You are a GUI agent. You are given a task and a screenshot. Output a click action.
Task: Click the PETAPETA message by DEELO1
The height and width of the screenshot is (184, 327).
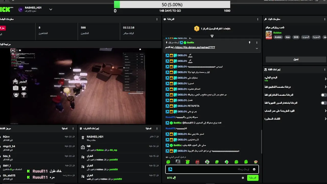pos(193,106)
